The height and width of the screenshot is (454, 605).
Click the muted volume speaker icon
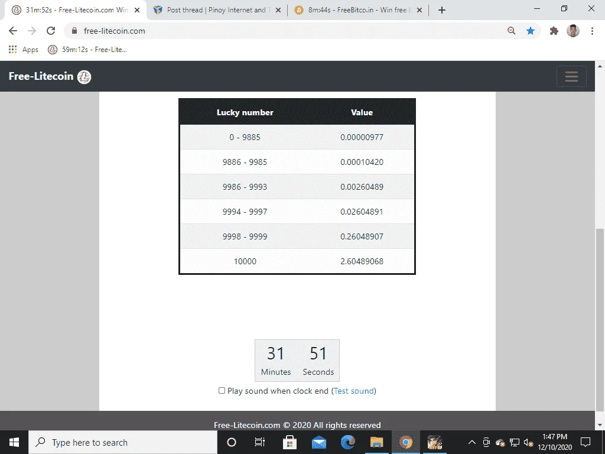pyautogui.click(x=529, y=442)
